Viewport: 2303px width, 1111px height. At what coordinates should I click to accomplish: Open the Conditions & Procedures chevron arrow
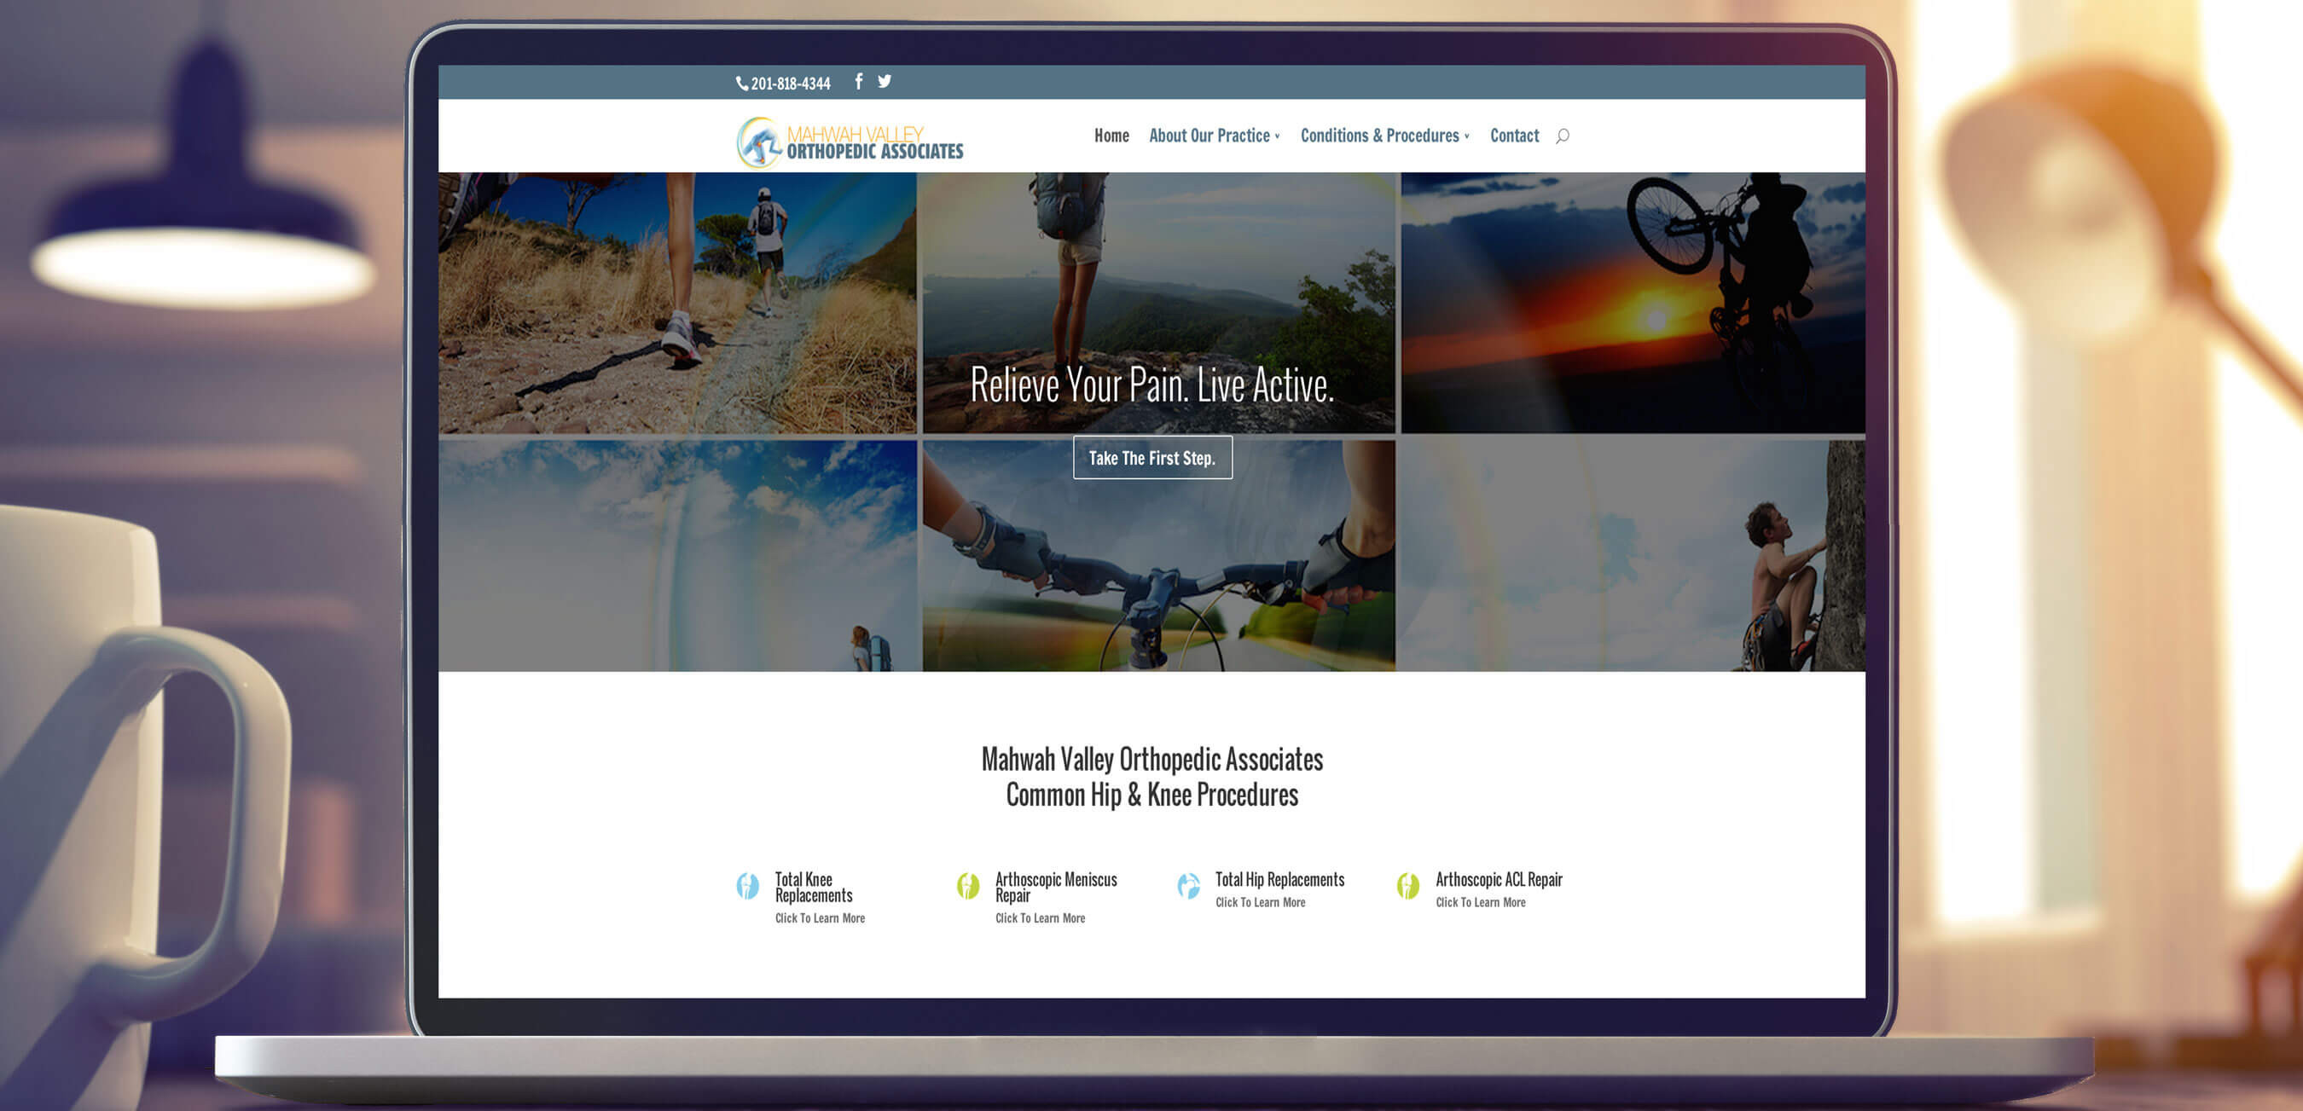point(1467,136)
